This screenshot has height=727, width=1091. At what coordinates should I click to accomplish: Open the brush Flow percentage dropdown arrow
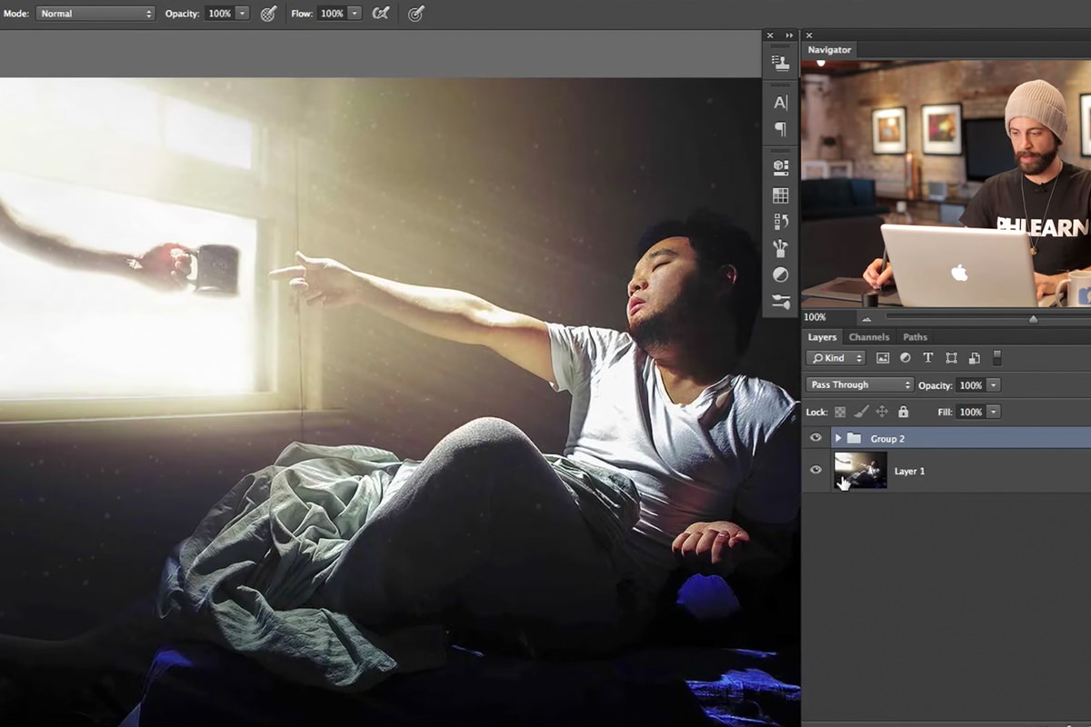pyautogui.click(x=355, y=14)
